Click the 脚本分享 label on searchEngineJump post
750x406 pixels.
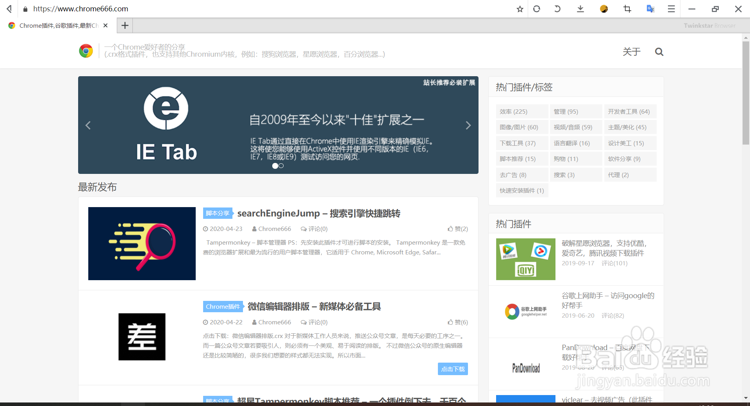[218, 213]
